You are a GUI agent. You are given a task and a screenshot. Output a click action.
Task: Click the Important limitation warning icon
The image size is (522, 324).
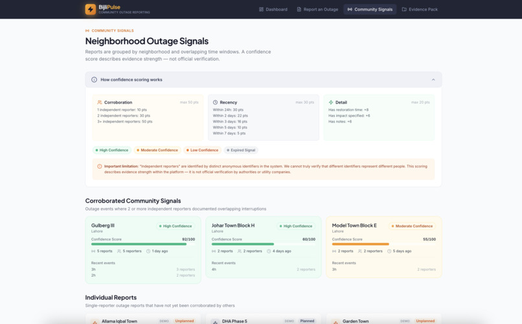[100, 166]
